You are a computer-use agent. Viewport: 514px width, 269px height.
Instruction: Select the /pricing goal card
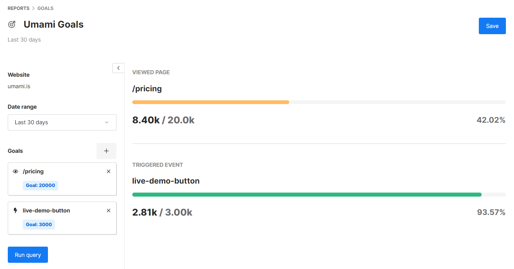click(62, 179)
